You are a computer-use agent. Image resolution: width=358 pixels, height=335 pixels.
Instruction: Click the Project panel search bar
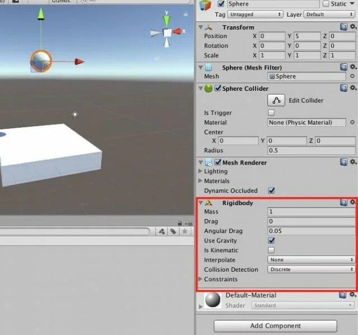(x=75, y=231)
